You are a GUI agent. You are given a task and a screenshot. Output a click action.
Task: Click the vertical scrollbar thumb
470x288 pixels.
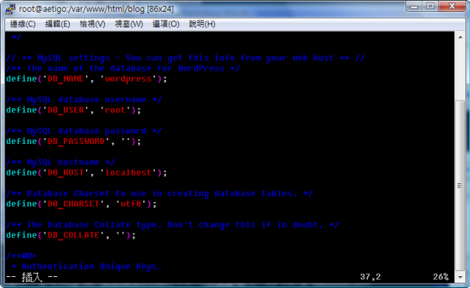[460, 185]
